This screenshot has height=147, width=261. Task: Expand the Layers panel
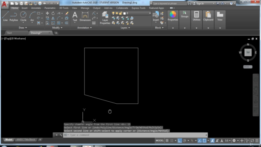pyautogui.click(x=125, y=28)
